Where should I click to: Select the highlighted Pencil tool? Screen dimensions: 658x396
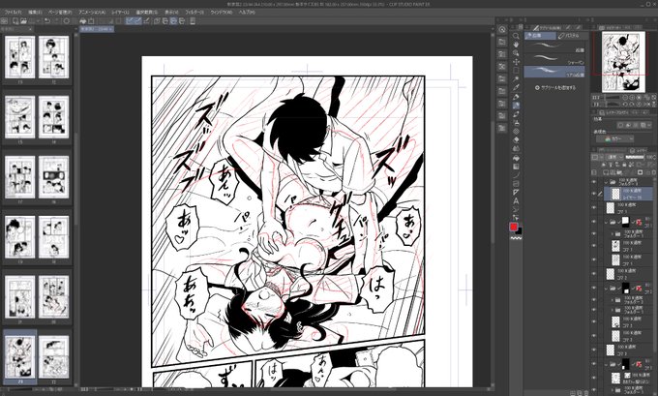[516, 106]
